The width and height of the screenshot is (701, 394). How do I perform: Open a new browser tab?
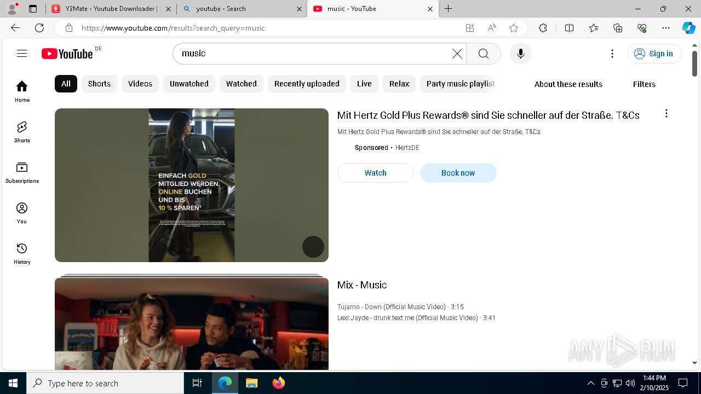click(448, 9)
